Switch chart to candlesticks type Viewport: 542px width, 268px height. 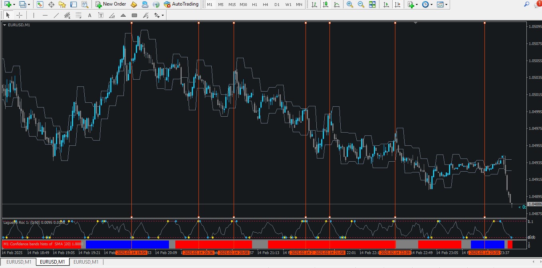click(326, 4)
